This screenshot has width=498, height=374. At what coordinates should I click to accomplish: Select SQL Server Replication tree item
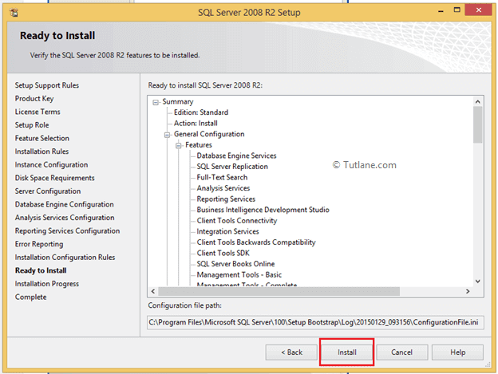pyautogui.click(x=232, y=167)
